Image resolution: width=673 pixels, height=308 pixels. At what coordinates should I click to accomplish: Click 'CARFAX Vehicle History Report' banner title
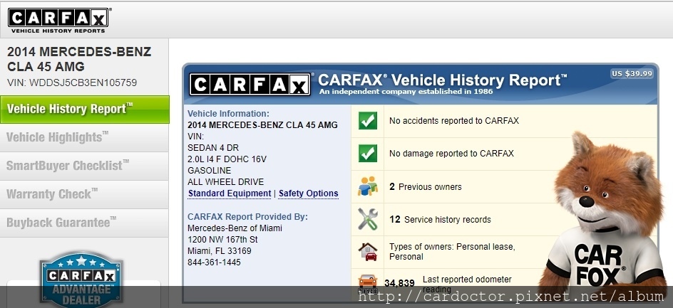point(442,80)
